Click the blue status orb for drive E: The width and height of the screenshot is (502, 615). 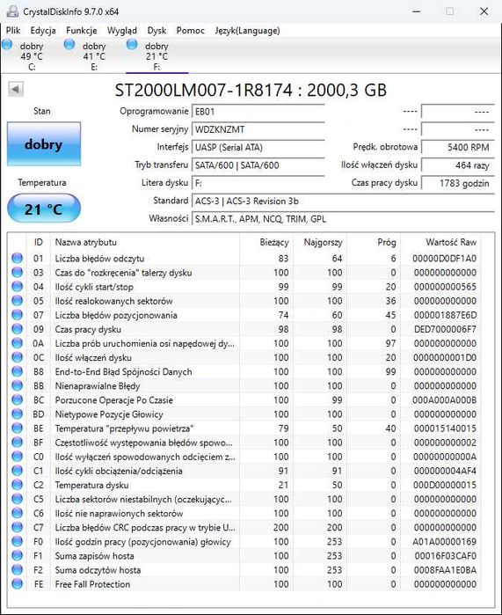[69, 45]
